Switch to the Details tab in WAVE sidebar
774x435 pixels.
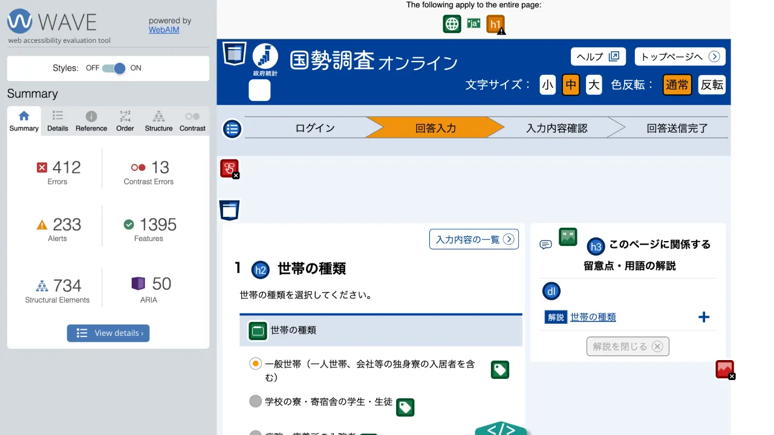57,120
